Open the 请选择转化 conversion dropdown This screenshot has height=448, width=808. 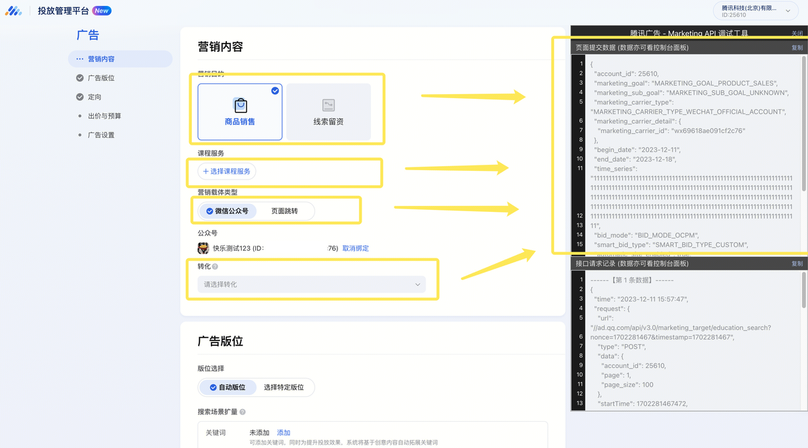312,285
